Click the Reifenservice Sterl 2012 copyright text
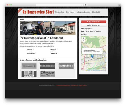Screen dimensions: 126x106 47,85
